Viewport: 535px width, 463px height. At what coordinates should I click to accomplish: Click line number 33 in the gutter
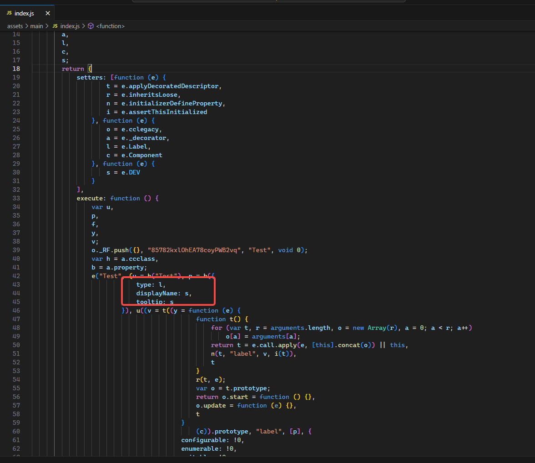tap(16, 198)
